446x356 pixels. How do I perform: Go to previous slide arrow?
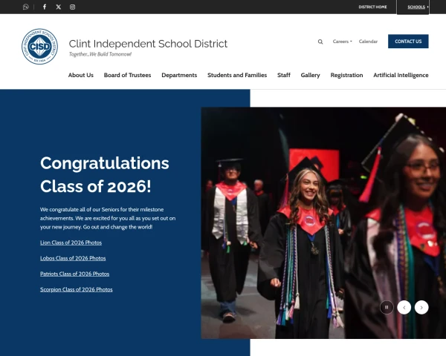coord(404,307)
